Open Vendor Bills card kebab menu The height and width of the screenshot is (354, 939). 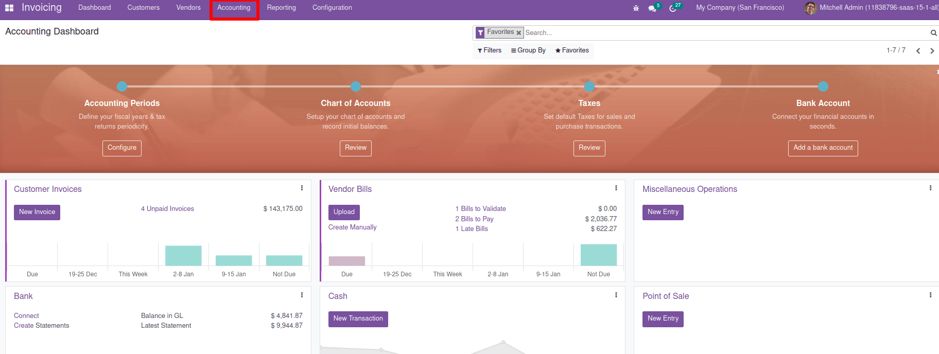point(616,188)
